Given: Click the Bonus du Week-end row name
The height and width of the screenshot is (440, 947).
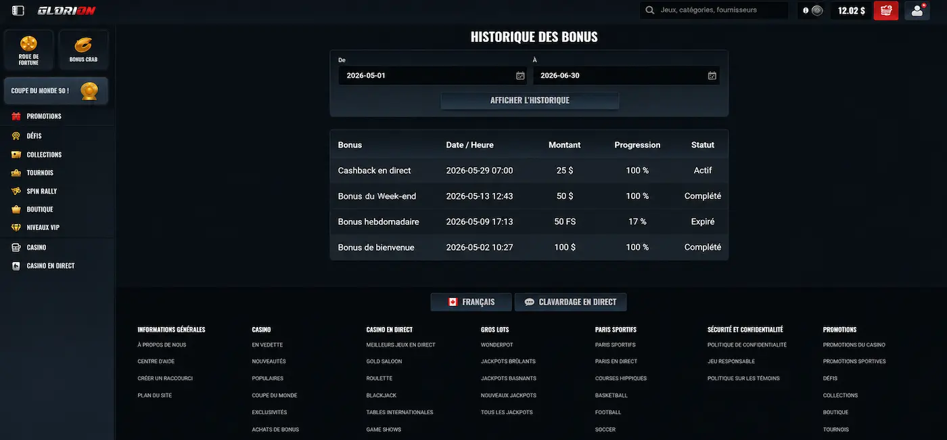Looking at the screenshot, I should pyautogui.click(x=377, y=196).
